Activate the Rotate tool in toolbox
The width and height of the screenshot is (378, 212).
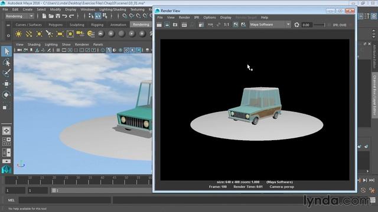tap(6, 94)
